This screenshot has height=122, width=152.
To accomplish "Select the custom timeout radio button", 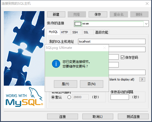I will coord(69,97).
